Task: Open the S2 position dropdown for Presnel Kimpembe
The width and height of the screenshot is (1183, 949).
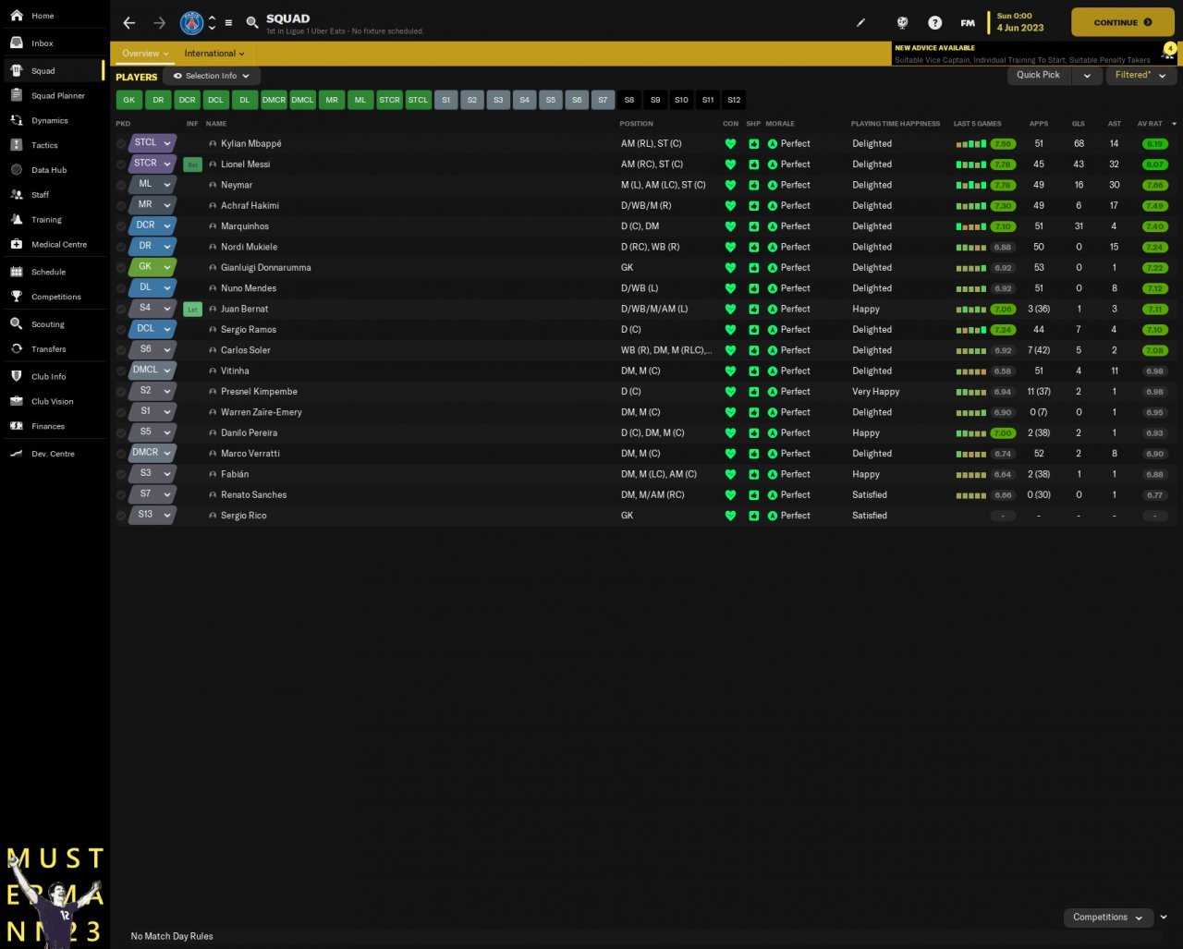Action: pyautogui.click(x=152, y=392)
